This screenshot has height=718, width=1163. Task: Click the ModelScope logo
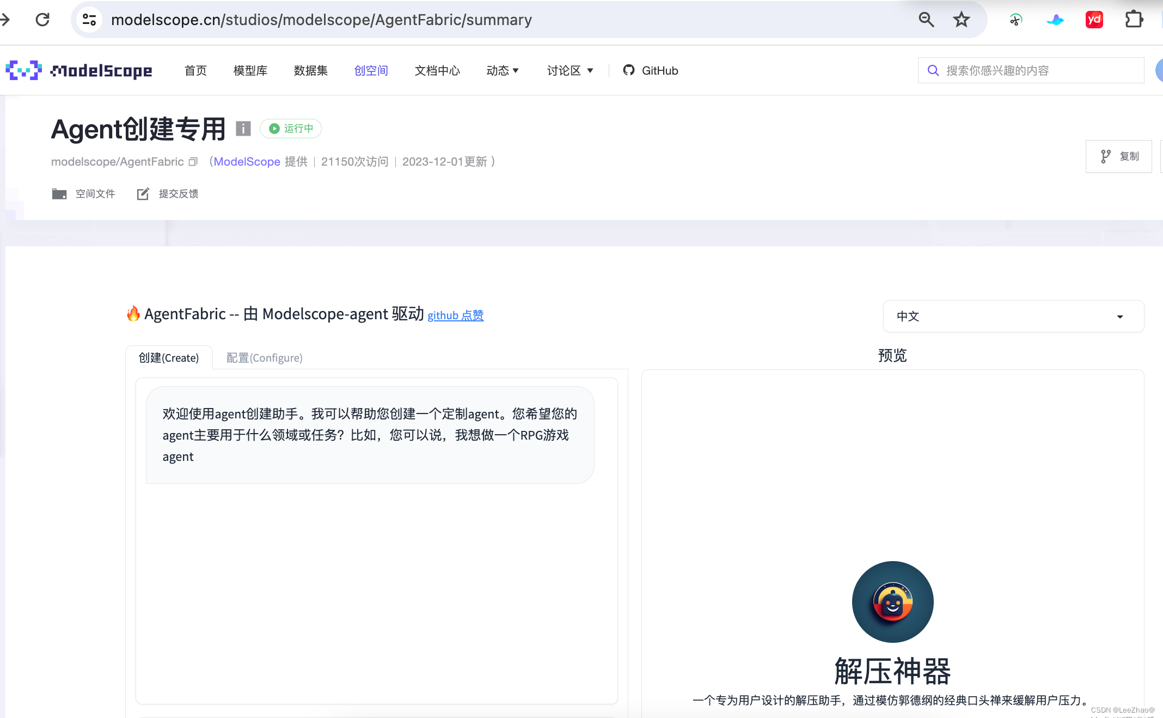point(79,70)
